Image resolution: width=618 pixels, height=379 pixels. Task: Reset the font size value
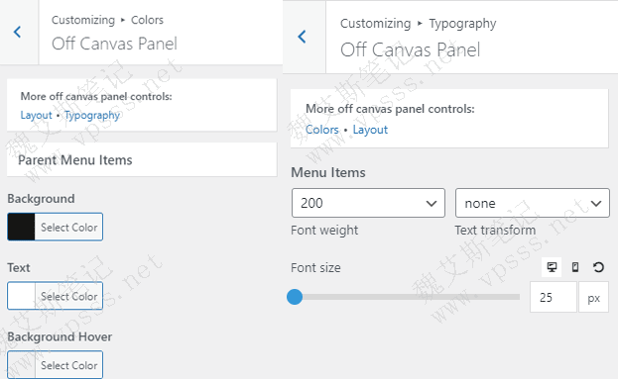pyautogui.click(x=598, y=267)
